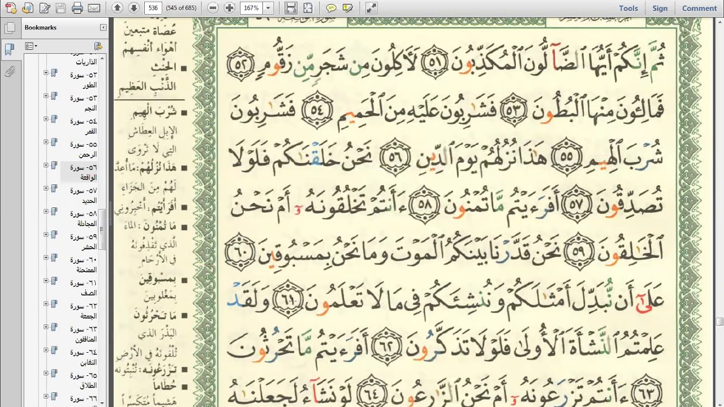Click the bookmark icon beside سورة الحديد
The height and width of the screenshot is (407, 724).
coord(54,189)
